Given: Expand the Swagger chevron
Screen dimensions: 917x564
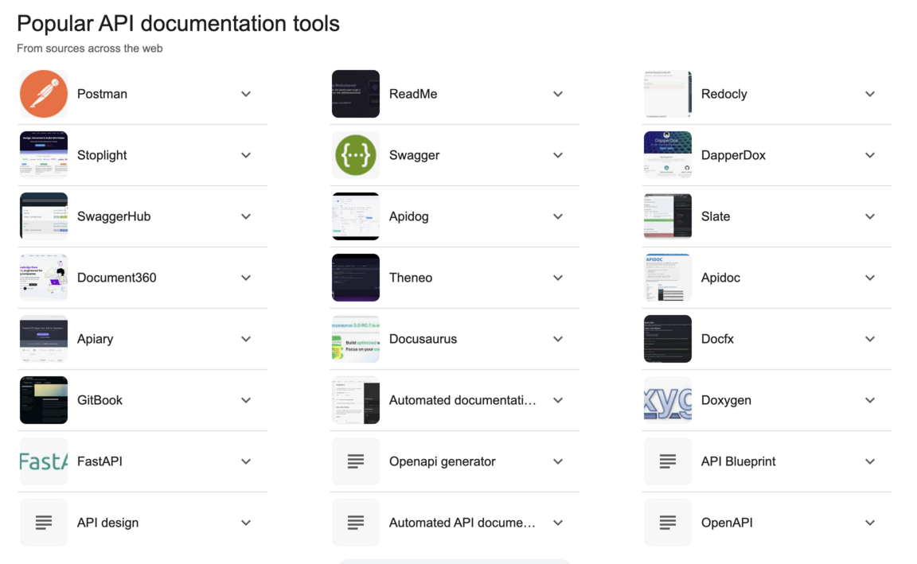Looking at the screenshot, I should click(558, 155).
